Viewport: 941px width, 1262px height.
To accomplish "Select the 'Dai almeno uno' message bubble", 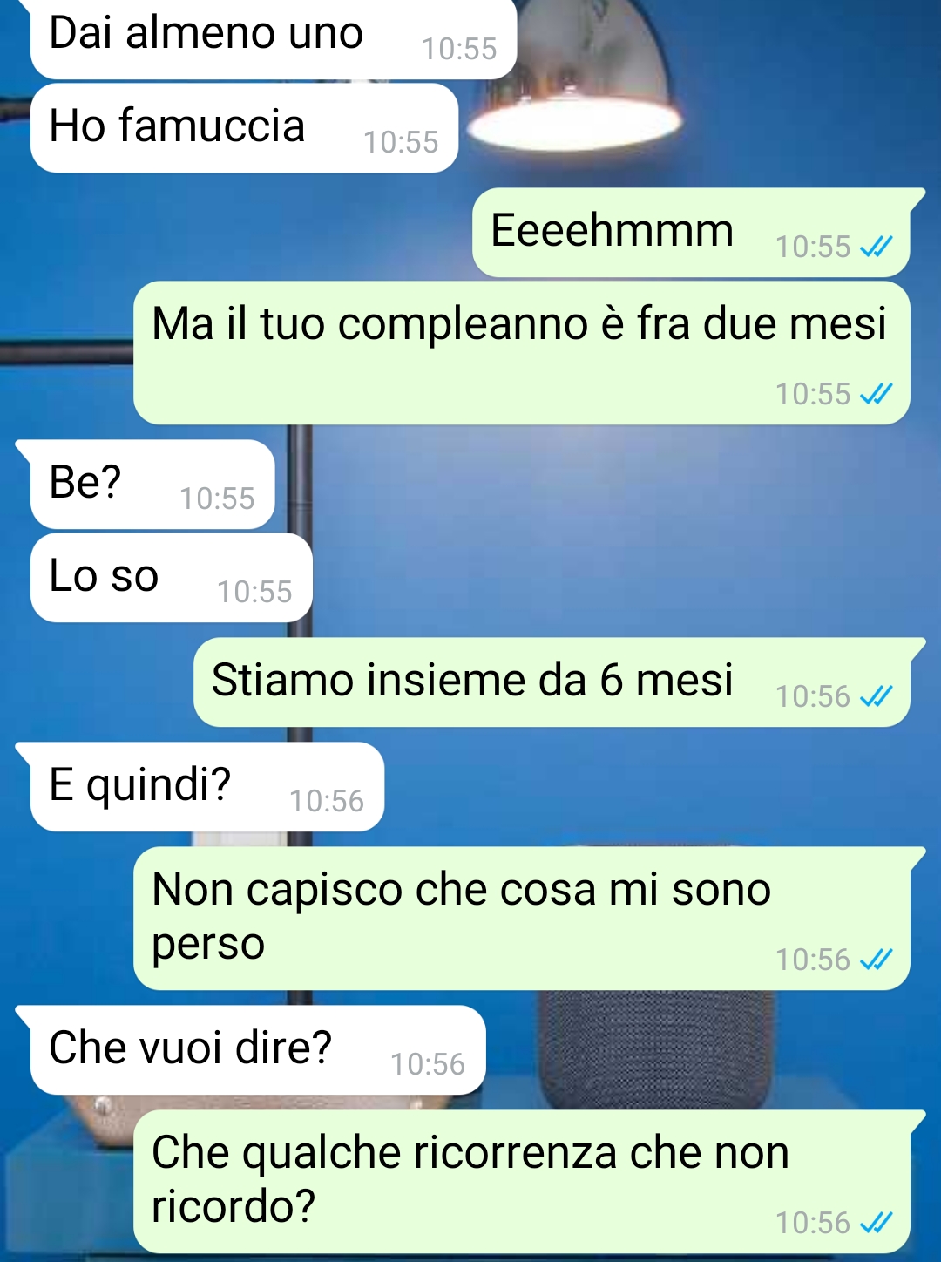I will [274, 37].
